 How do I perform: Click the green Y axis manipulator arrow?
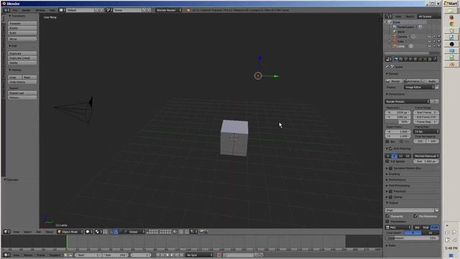pyautogui.click(x=276, y=76)
